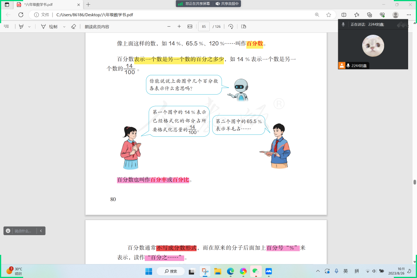
Task: Refresh the browser page
Action: click(21, 15)
